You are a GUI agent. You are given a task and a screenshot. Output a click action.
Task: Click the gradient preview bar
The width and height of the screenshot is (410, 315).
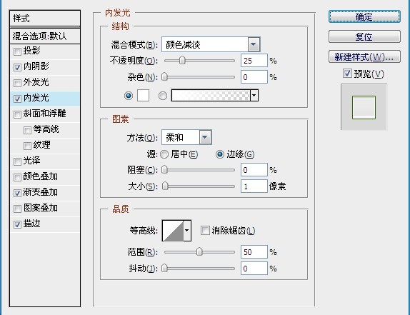pos(211,96)
